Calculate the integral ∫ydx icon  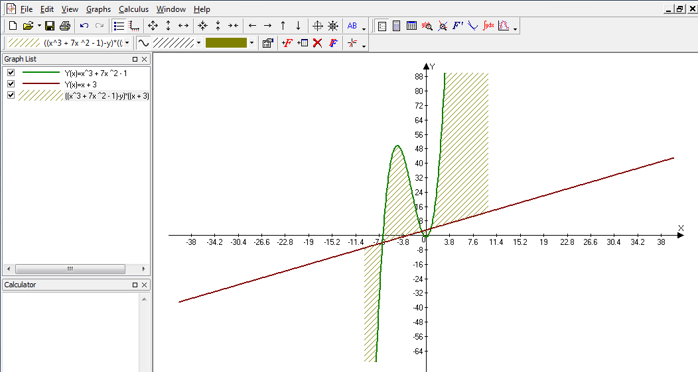click(x=488, y=26)
